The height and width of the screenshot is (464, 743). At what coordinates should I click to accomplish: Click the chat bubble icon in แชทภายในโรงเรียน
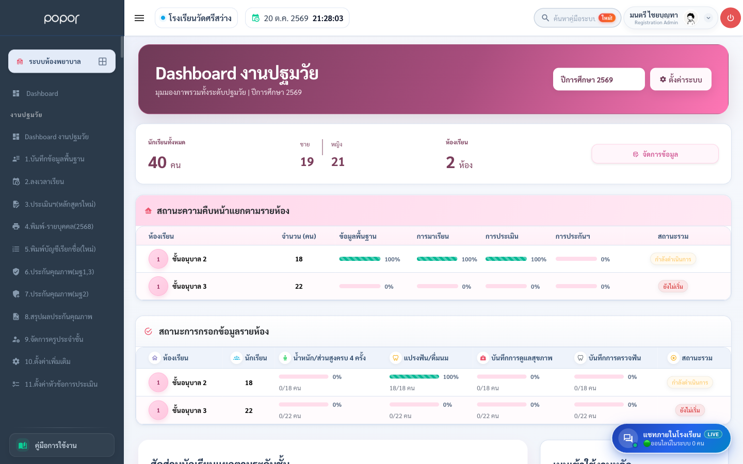click(x=628, y=438)
